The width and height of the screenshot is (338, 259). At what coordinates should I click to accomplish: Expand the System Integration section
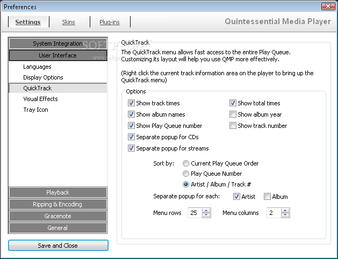(x=58, y=44)
